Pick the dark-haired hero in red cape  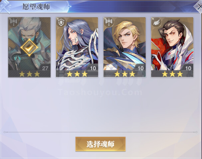pyautogui.click(x=172, y=47)
